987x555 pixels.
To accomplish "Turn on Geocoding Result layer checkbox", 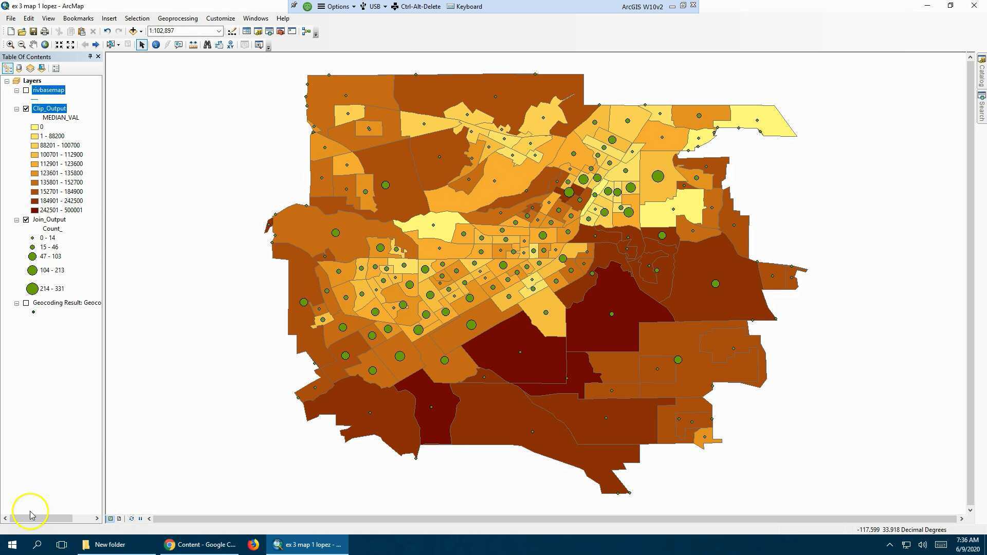I will point(26,303).
